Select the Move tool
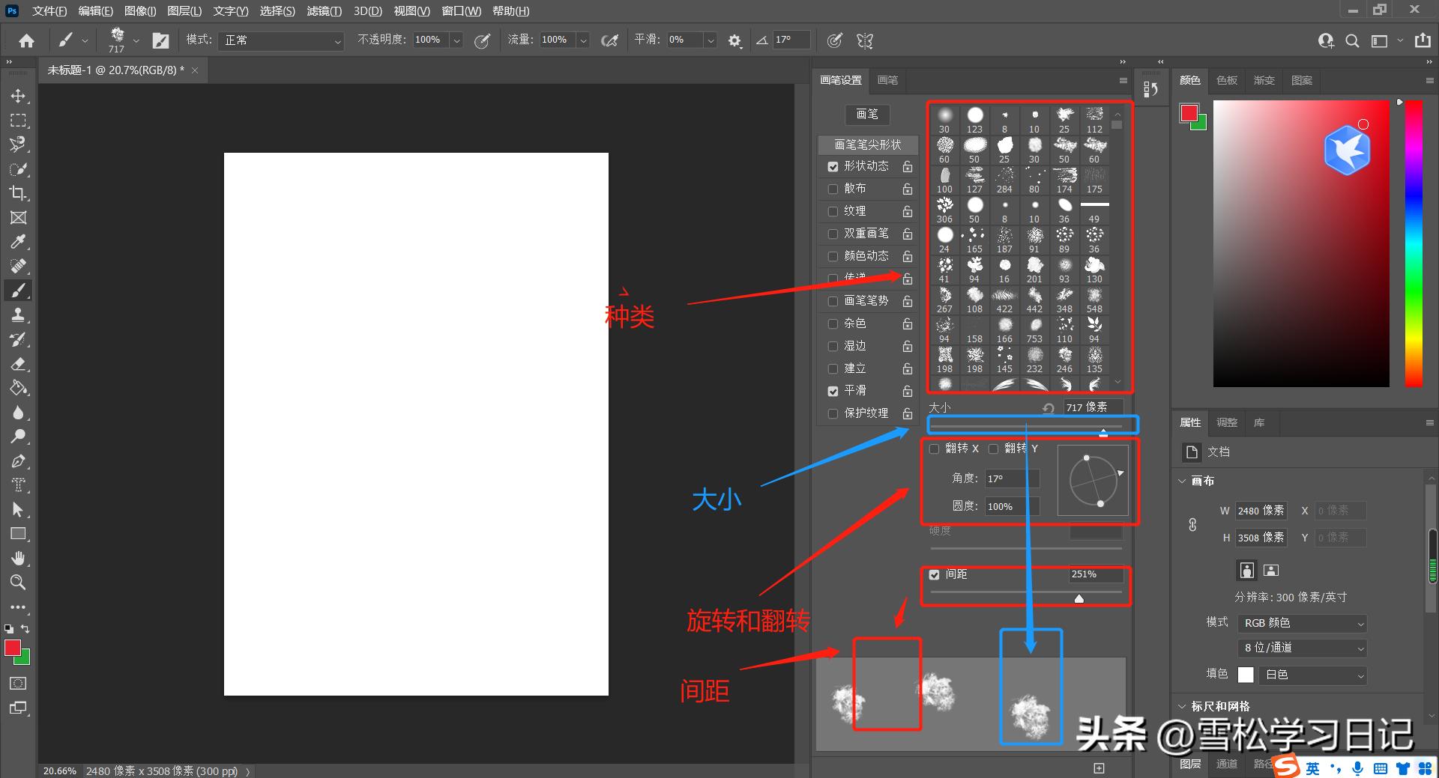 (19, 96)
